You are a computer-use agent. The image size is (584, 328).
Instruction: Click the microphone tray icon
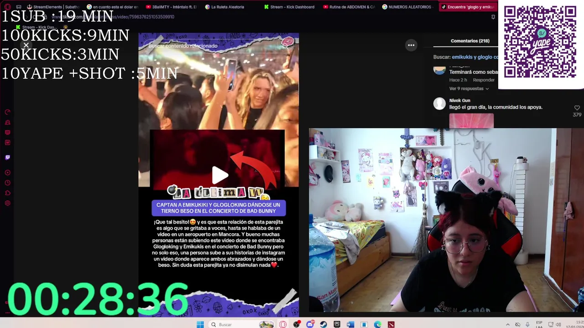point(527,324)
